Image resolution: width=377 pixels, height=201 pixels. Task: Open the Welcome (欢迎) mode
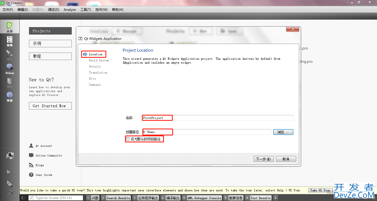(x=10, y=27)
